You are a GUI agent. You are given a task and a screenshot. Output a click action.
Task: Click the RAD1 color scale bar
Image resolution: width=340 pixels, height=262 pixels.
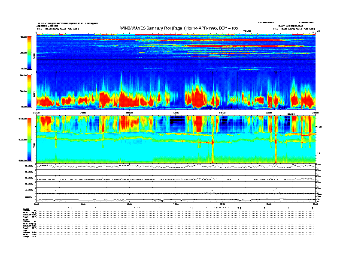(29, 91)
